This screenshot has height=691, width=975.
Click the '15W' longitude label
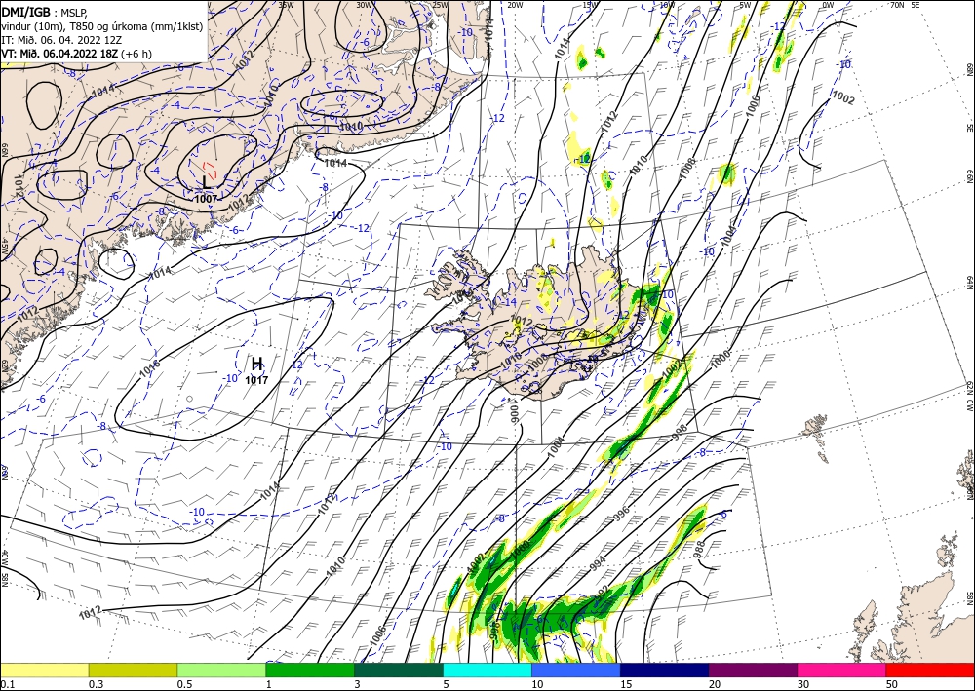(590, 5)
